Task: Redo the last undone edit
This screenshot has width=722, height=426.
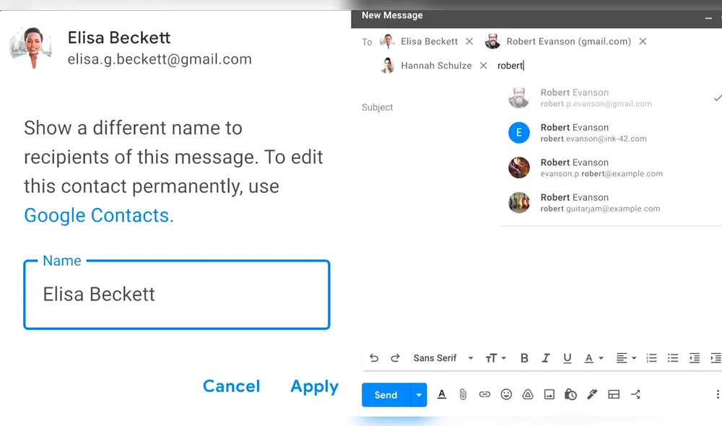Action: click(x=396, y=357)
